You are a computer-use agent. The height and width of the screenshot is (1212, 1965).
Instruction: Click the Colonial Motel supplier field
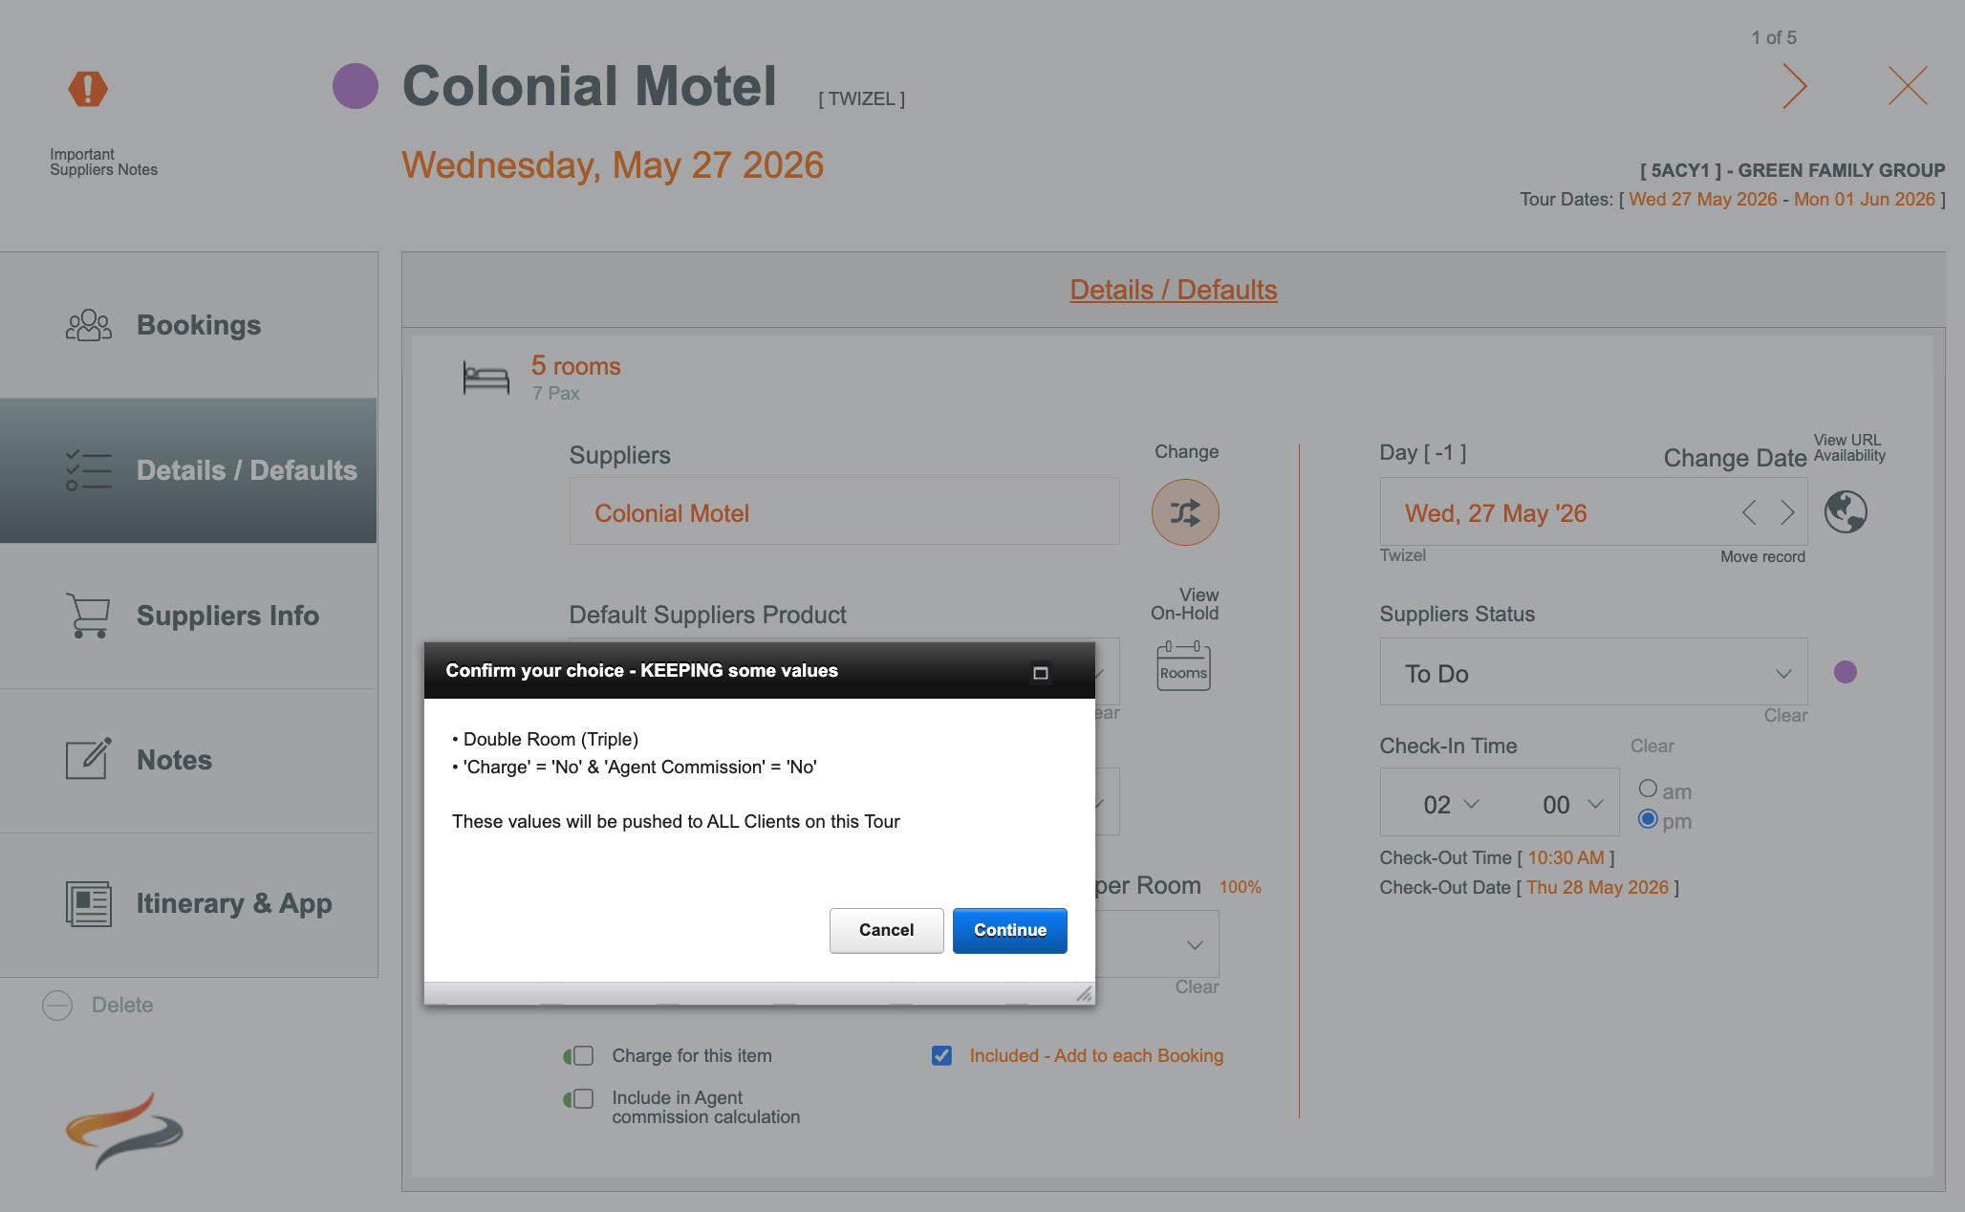844,512
